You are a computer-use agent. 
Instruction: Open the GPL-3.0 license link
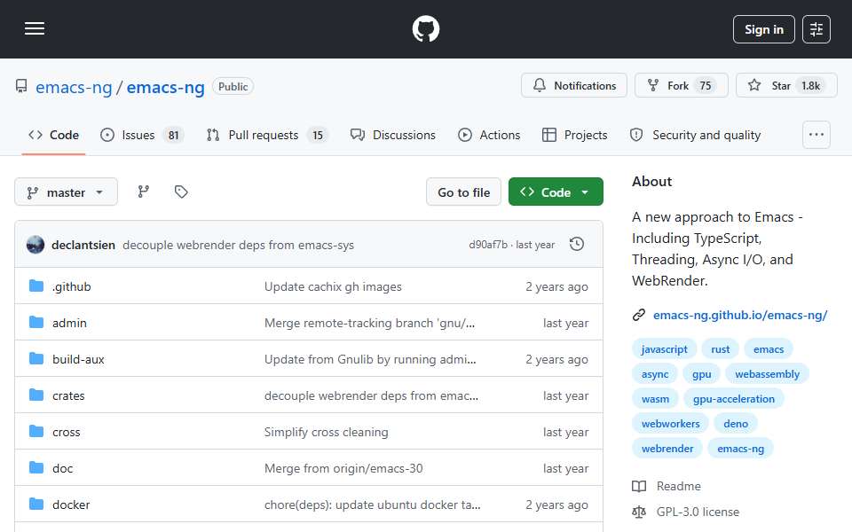pyautogui.click(x=698, y=512)
